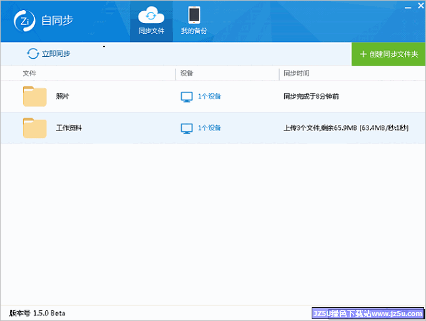Click monitor icon in 工作资料 row
Viewport: 426px width, 321px height.
(x=187, y=129)
